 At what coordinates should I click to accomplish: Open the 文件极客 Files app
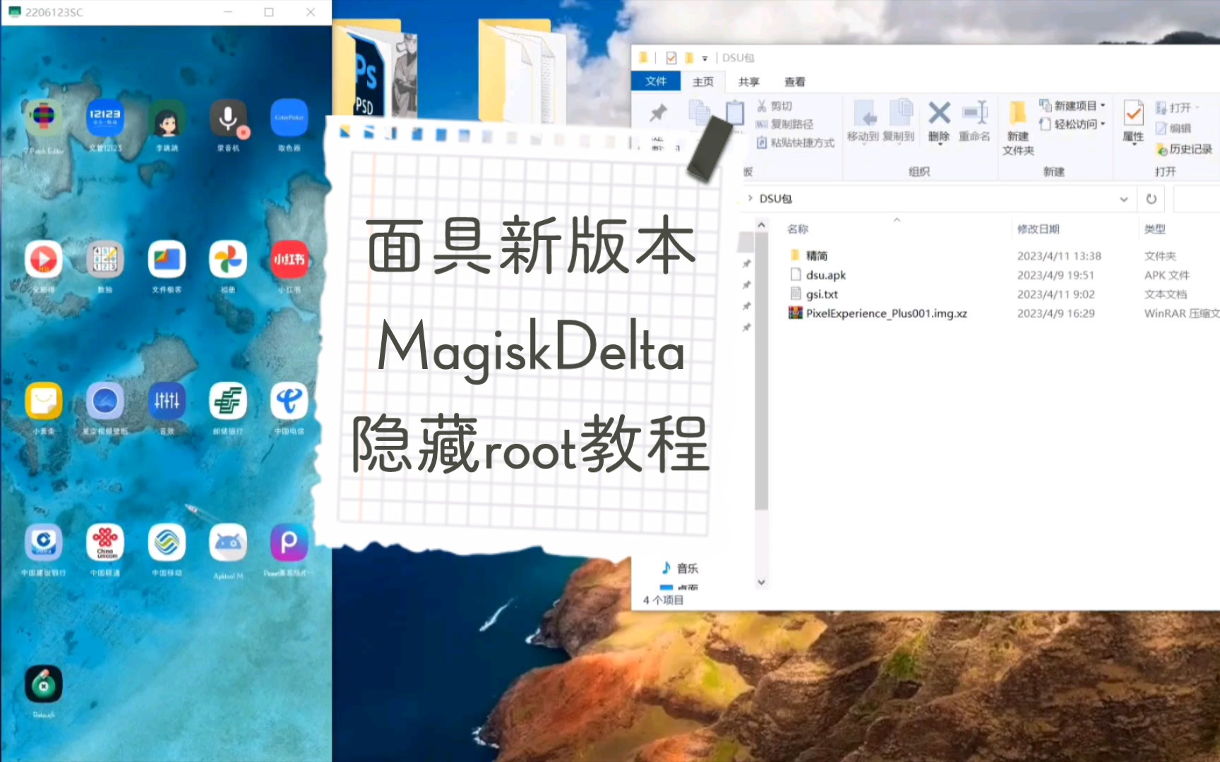(x=167, y=260)
